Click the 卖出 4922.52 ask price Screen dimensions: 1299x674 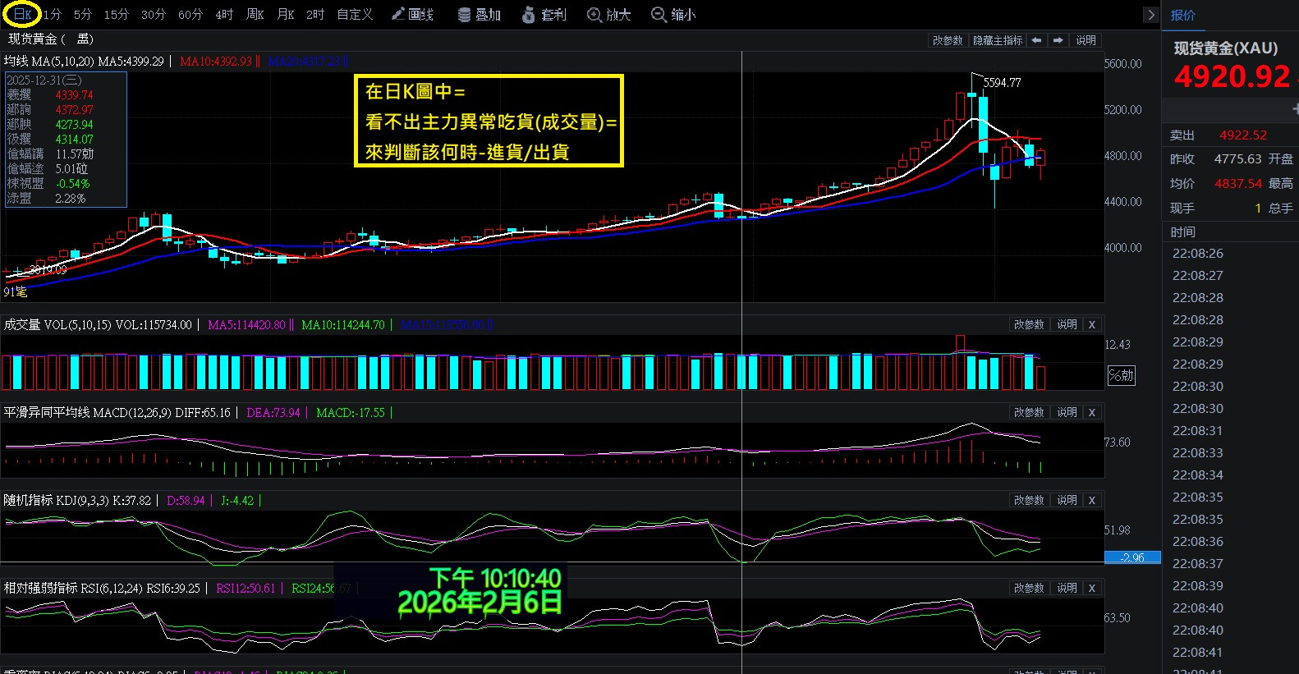point(1242,135)
